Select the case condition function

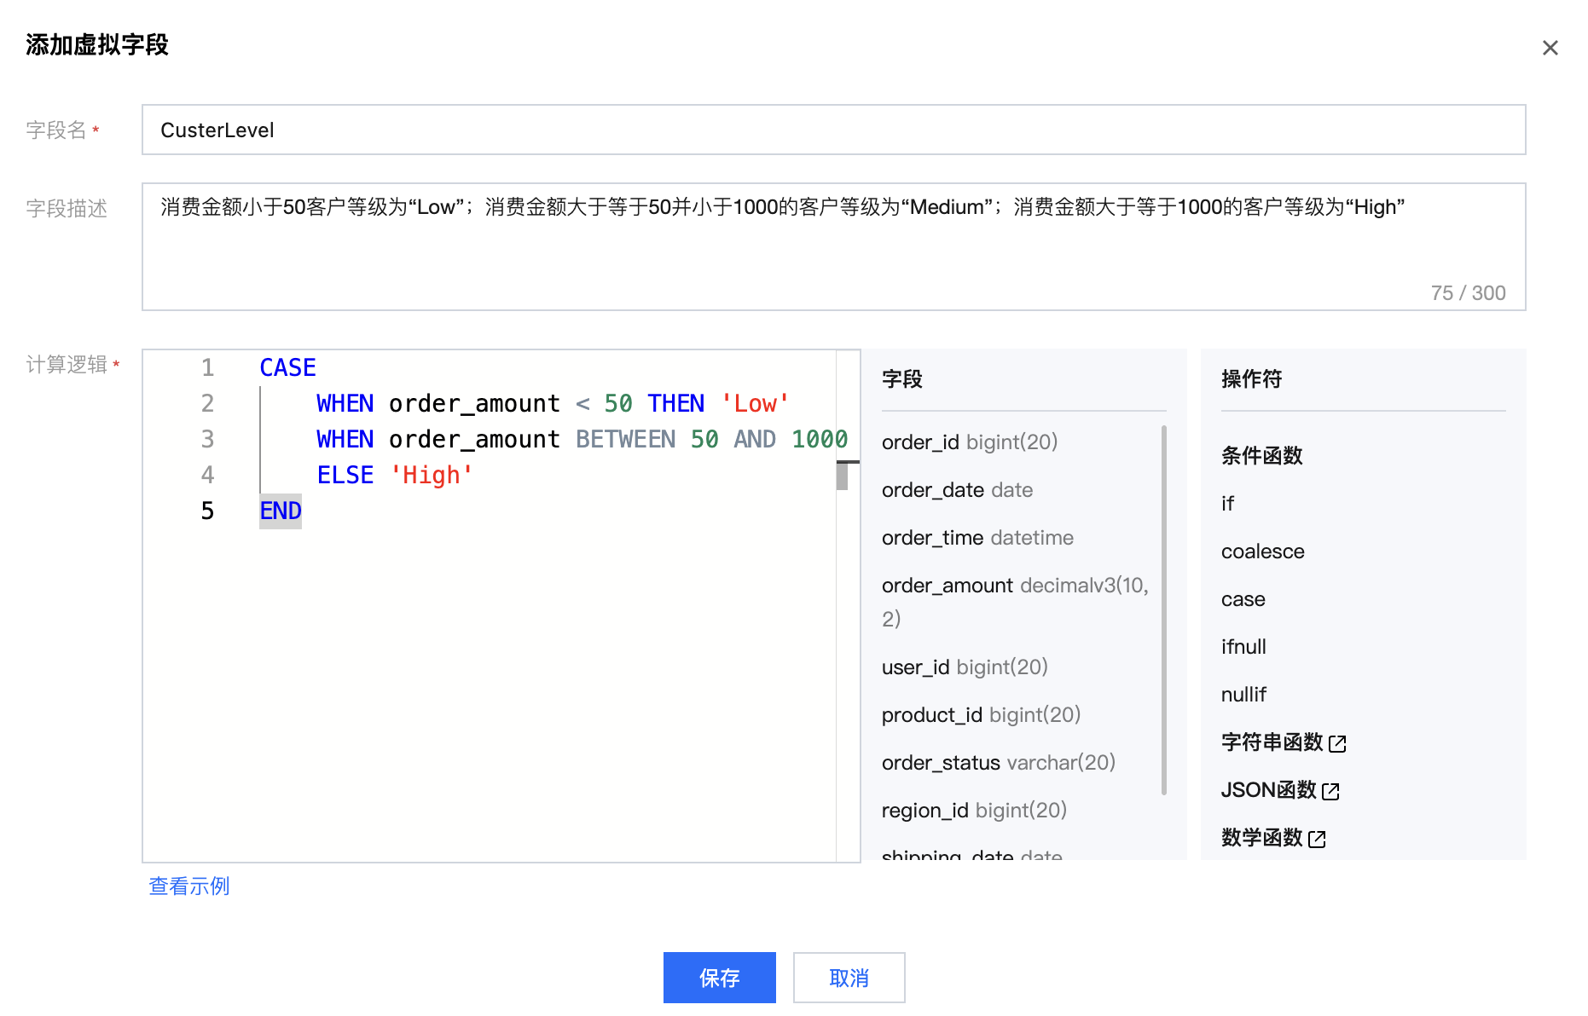(x=1243, y=598)
